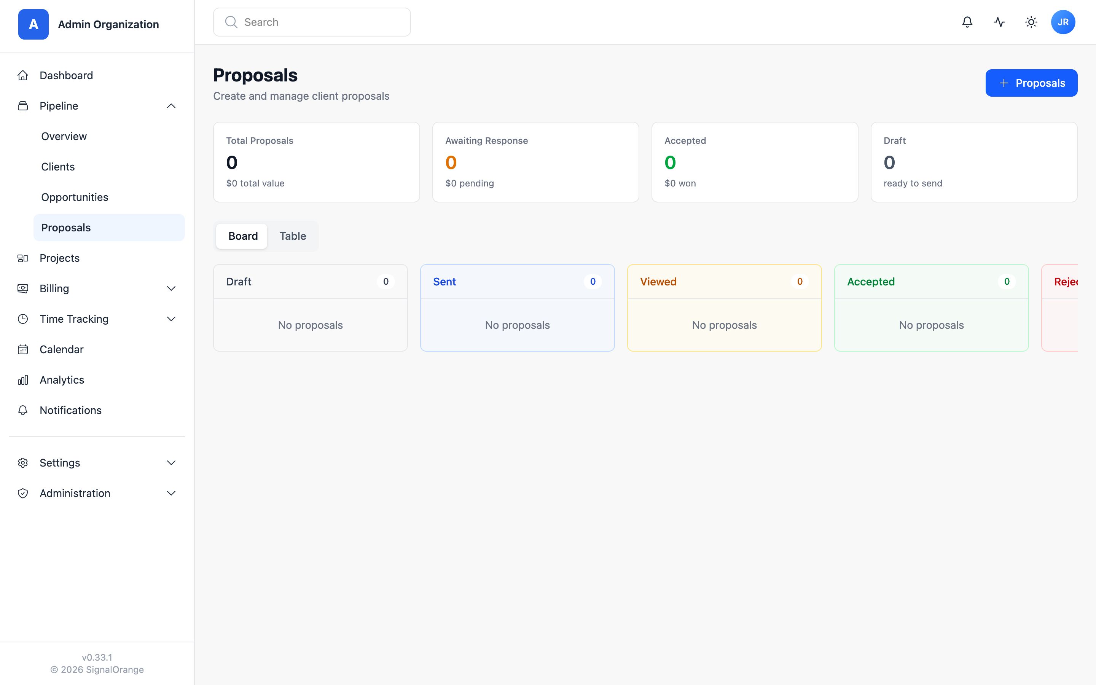
Task: Select the Proposals sidebar item
Action: pyautogui.click(x=109, y=228)
